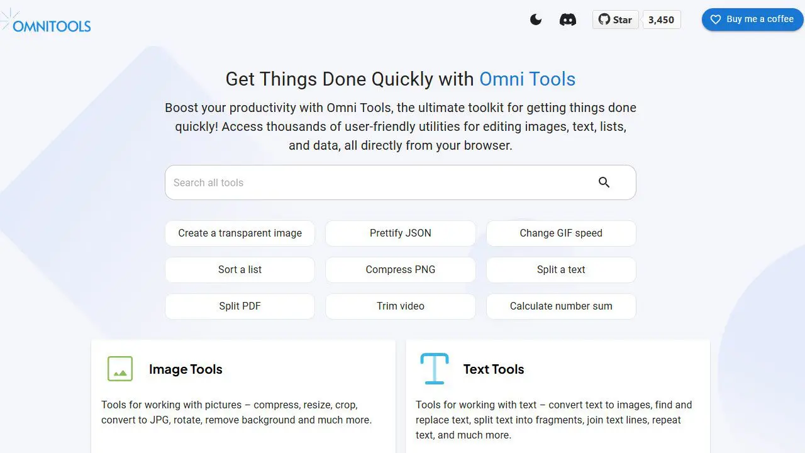Image resolution: width=805 pixels, height=453 pixels.
Task: Click the blue Text Tools icon
Action: pyautogui.click(x=434, y=369)
